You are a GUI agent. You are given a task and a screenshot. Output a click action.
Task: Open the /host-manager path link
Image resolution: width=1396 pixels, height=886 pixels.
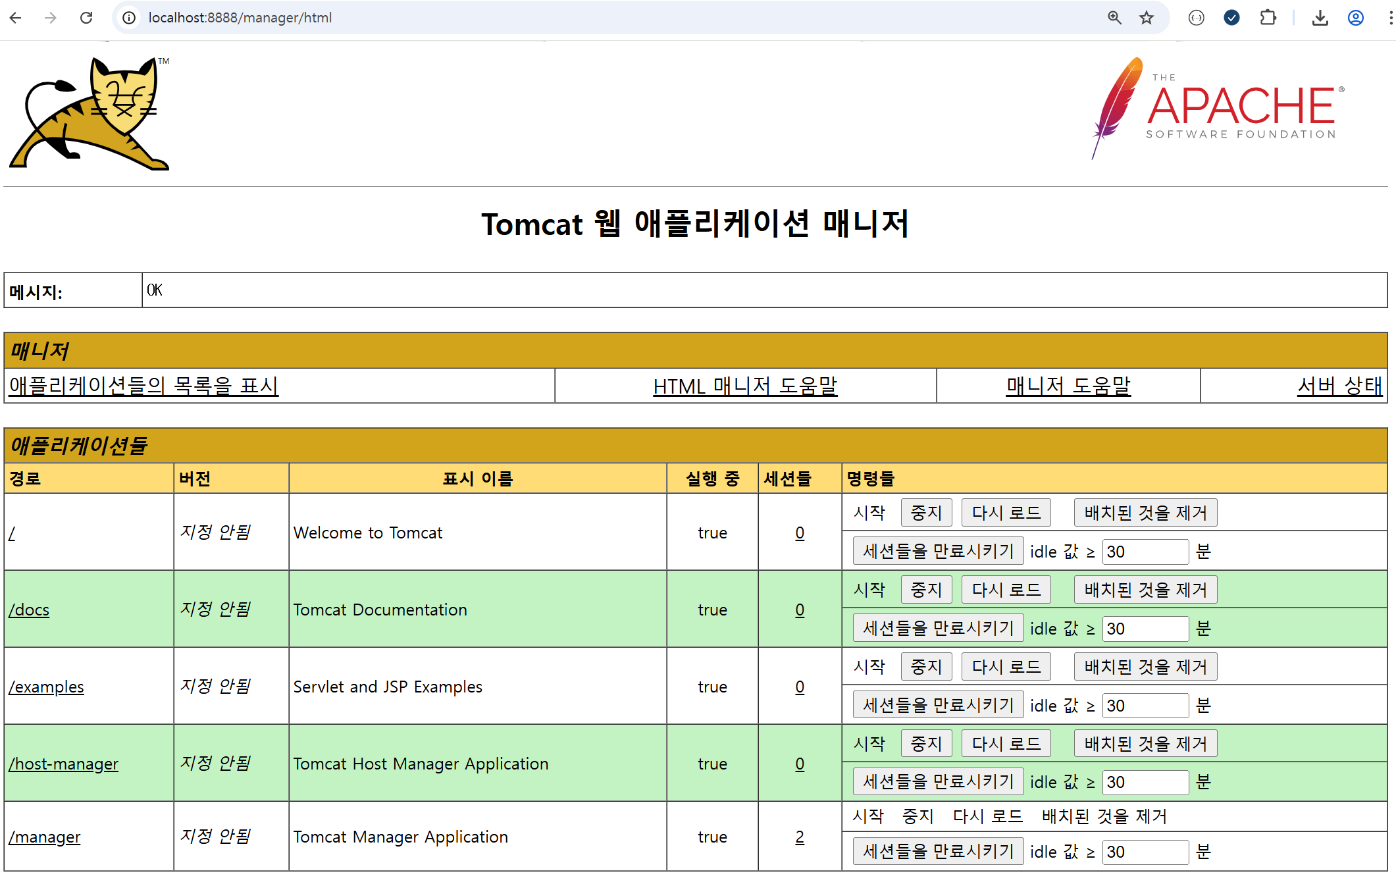click(64, 764)
